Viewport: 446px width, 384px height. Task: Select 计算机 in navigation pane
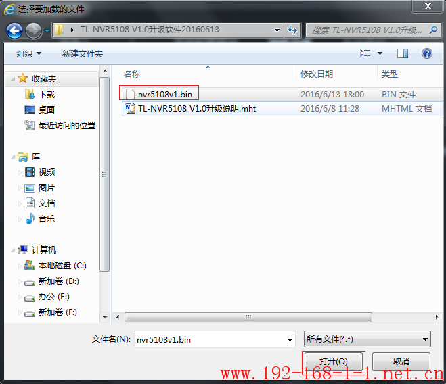44,250
